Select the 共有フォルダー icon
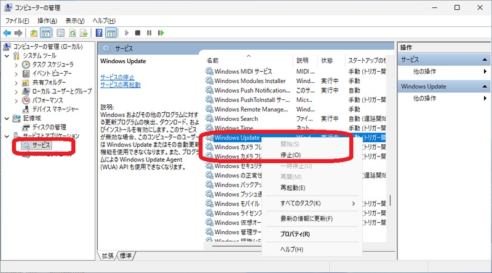492x273 pixels. (26, 83)
